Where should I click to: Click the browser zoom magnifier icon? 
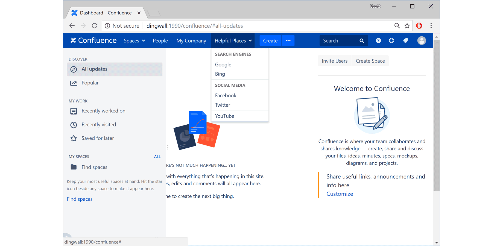point(397,26)
